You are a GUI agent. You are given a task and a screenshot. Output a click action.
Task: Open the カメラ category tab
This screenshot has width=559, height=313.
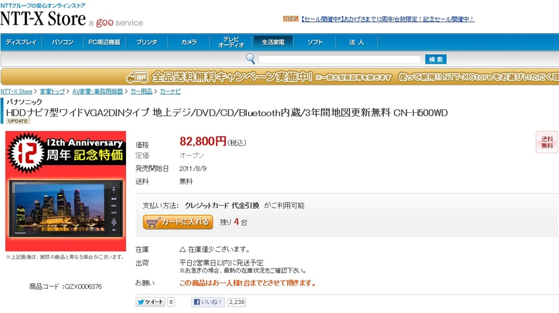(x=188, y=42)
